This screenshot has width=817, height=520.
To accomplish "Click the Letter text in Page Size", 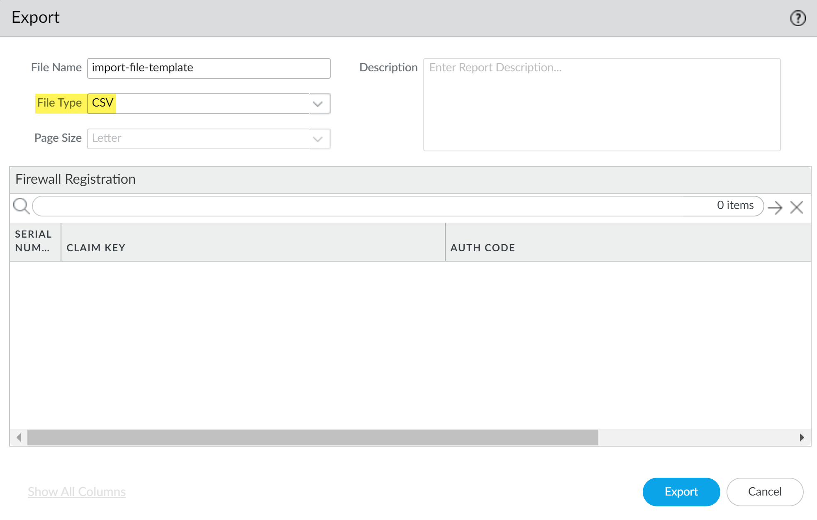I will pos(107,138).
